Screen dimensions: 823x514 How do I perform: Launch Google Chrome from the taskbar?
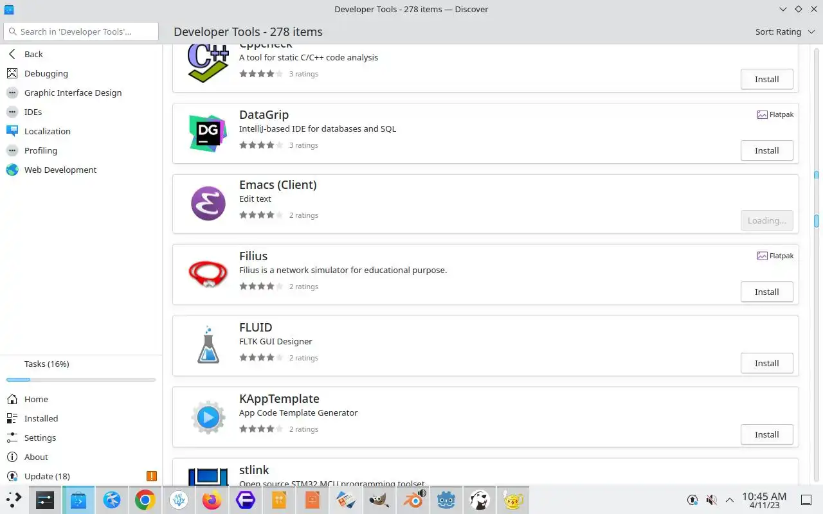pos(145,500)
